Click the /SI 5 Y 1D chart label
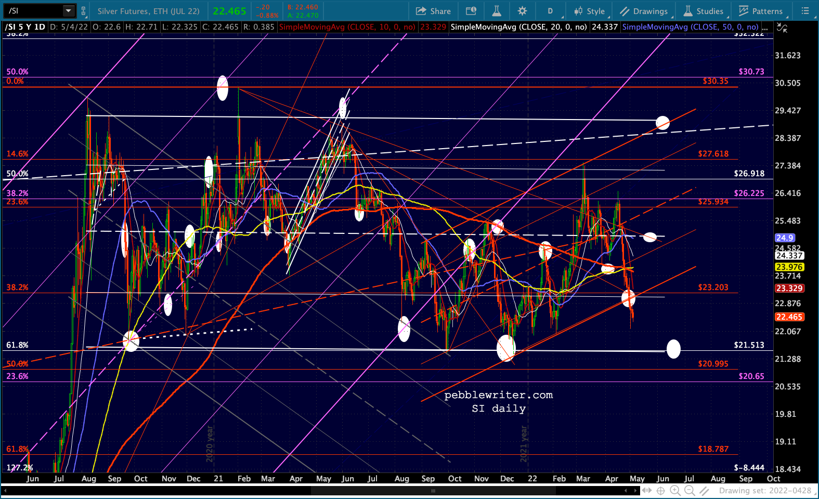 click(25, 27)
